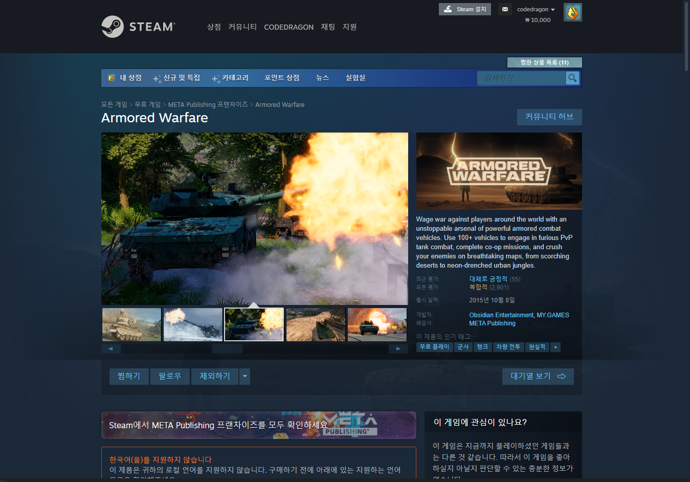The height and width of the screenshot is (482, 690).
Task: Click the search magnifier icon
Action: coord(572,78)
